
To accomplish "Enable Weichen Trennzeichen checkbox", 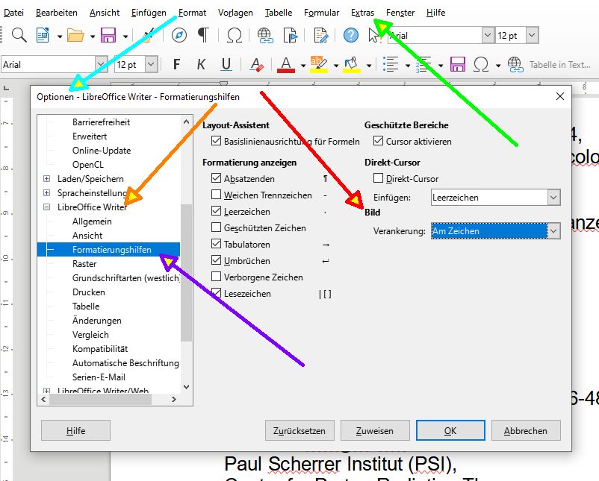I will (216, 195).
